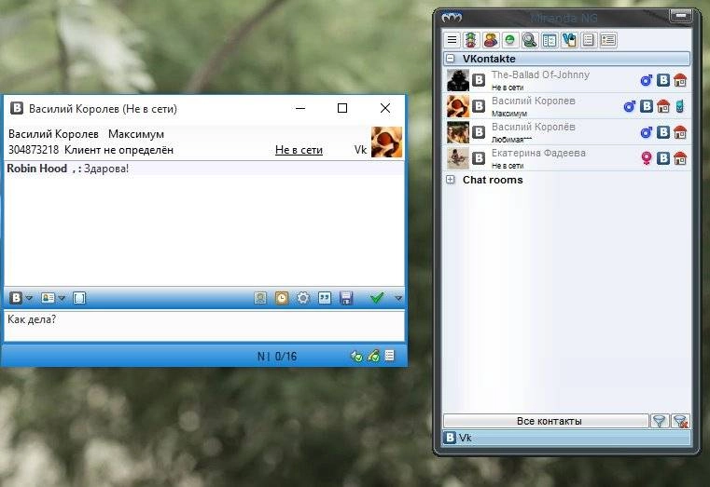Screen dimensions: 710x487
Task: Open chat settings gear icon
Action: pos(303,298)
